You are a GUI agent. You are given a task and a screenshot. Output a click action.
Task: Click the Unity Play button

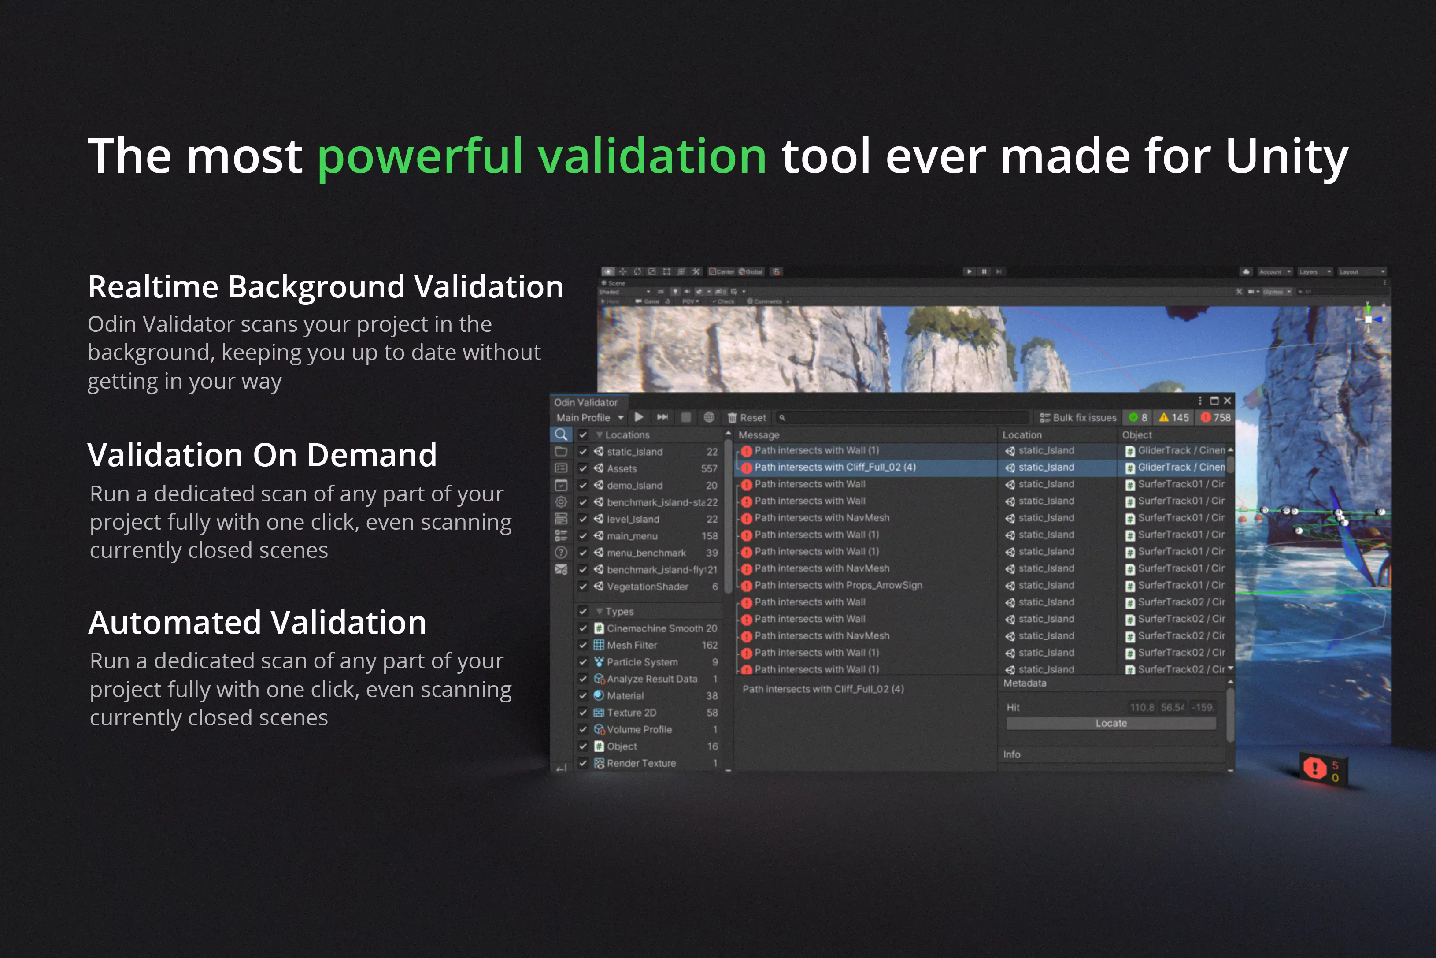[969, 271]
